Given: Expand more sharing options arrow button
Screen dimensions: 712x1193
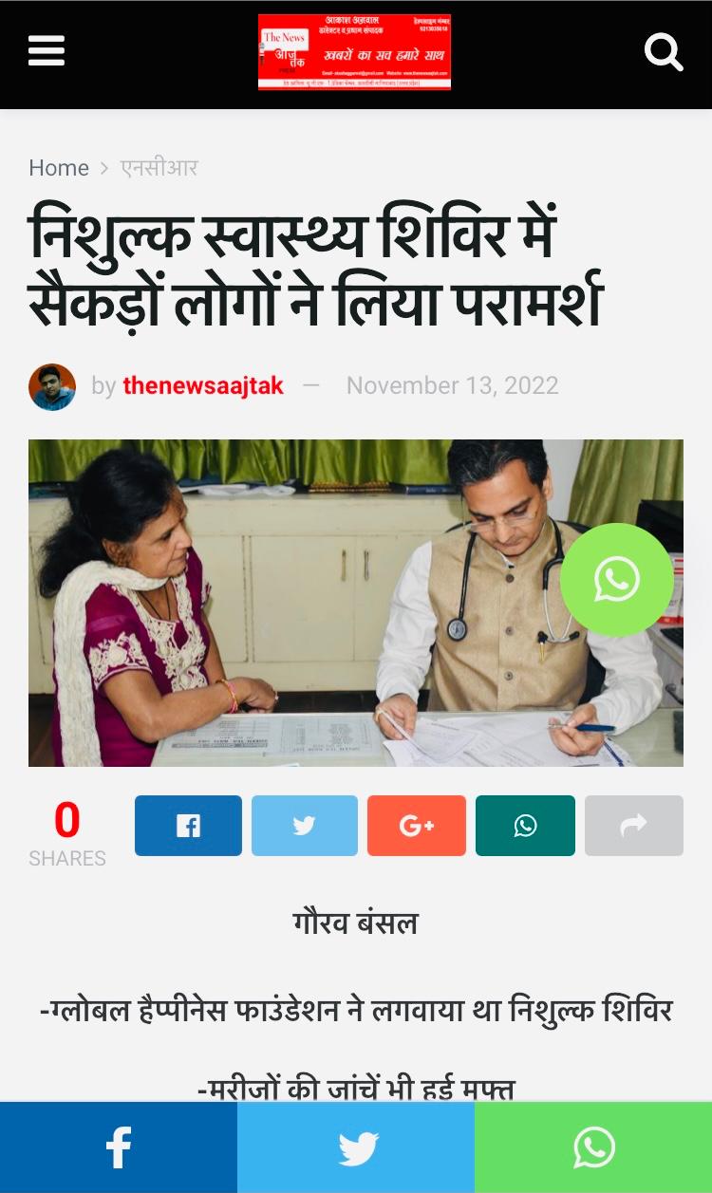Looking at the screenshot, I should 634,826.
